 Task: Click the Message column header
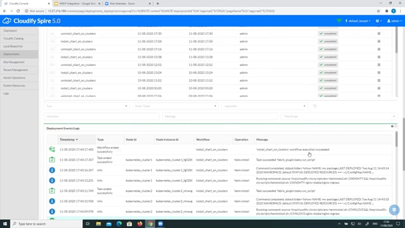tap(262, 139)
